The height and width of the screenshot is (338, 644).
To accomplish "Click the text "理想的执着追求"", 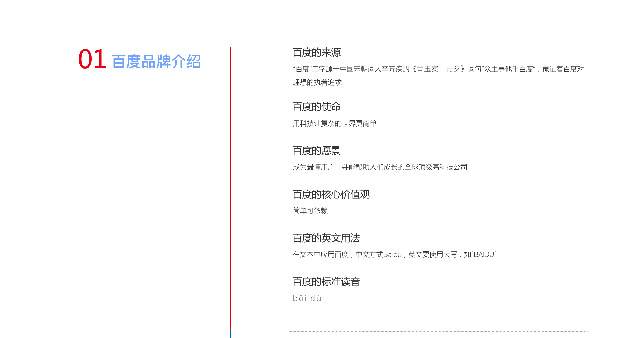I will point(317,82).
